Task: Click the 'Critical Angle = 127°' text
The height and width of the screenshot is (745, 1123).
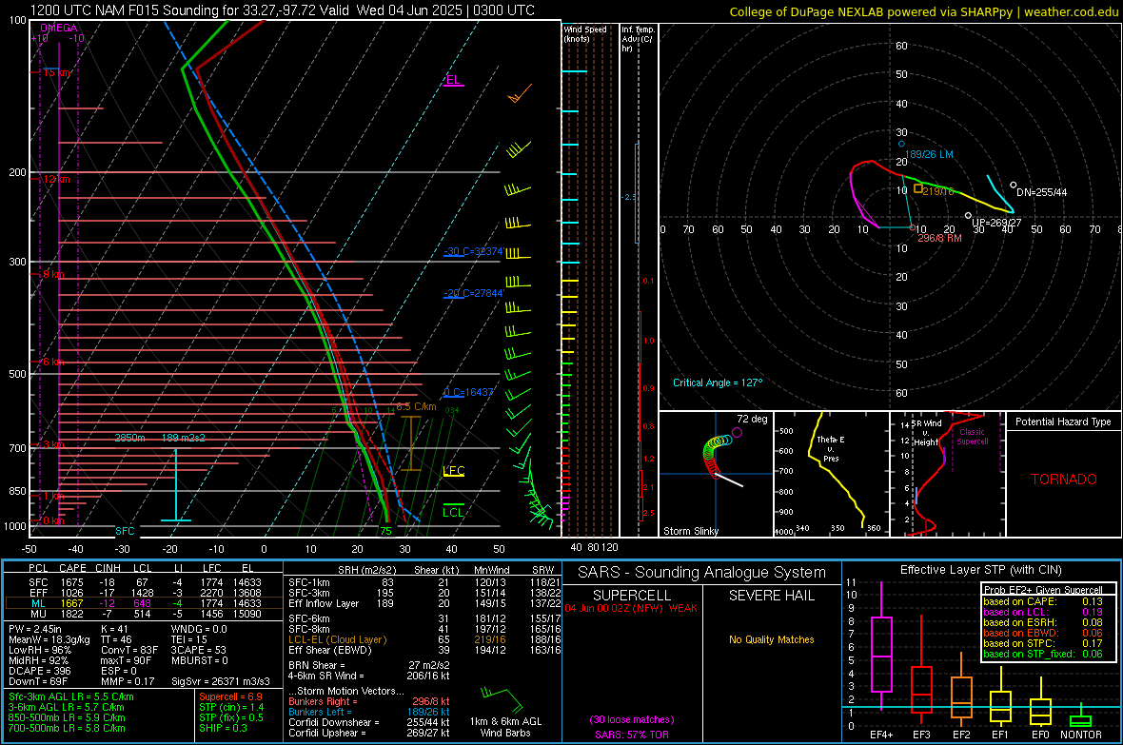Action: click(718, 382)
